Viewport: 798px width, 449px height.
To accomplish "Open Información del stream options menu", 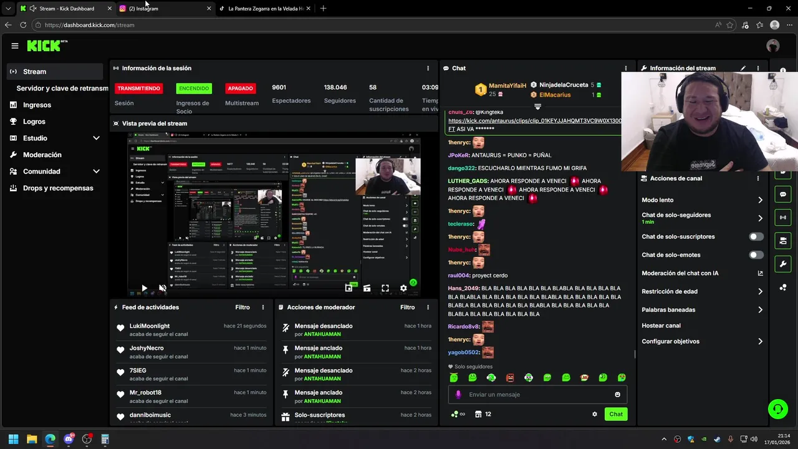I will click(758, 68).
